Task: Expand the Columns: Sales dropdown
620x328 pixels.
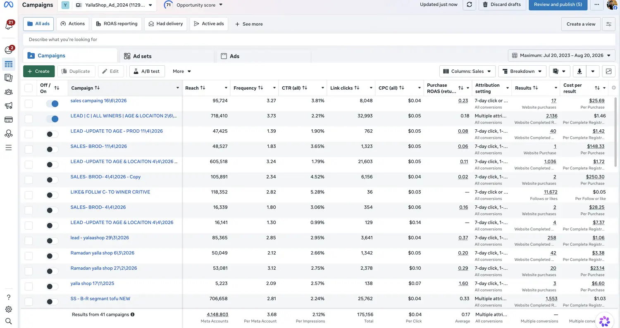Action: pyautogui.click(x=467, y=71)
